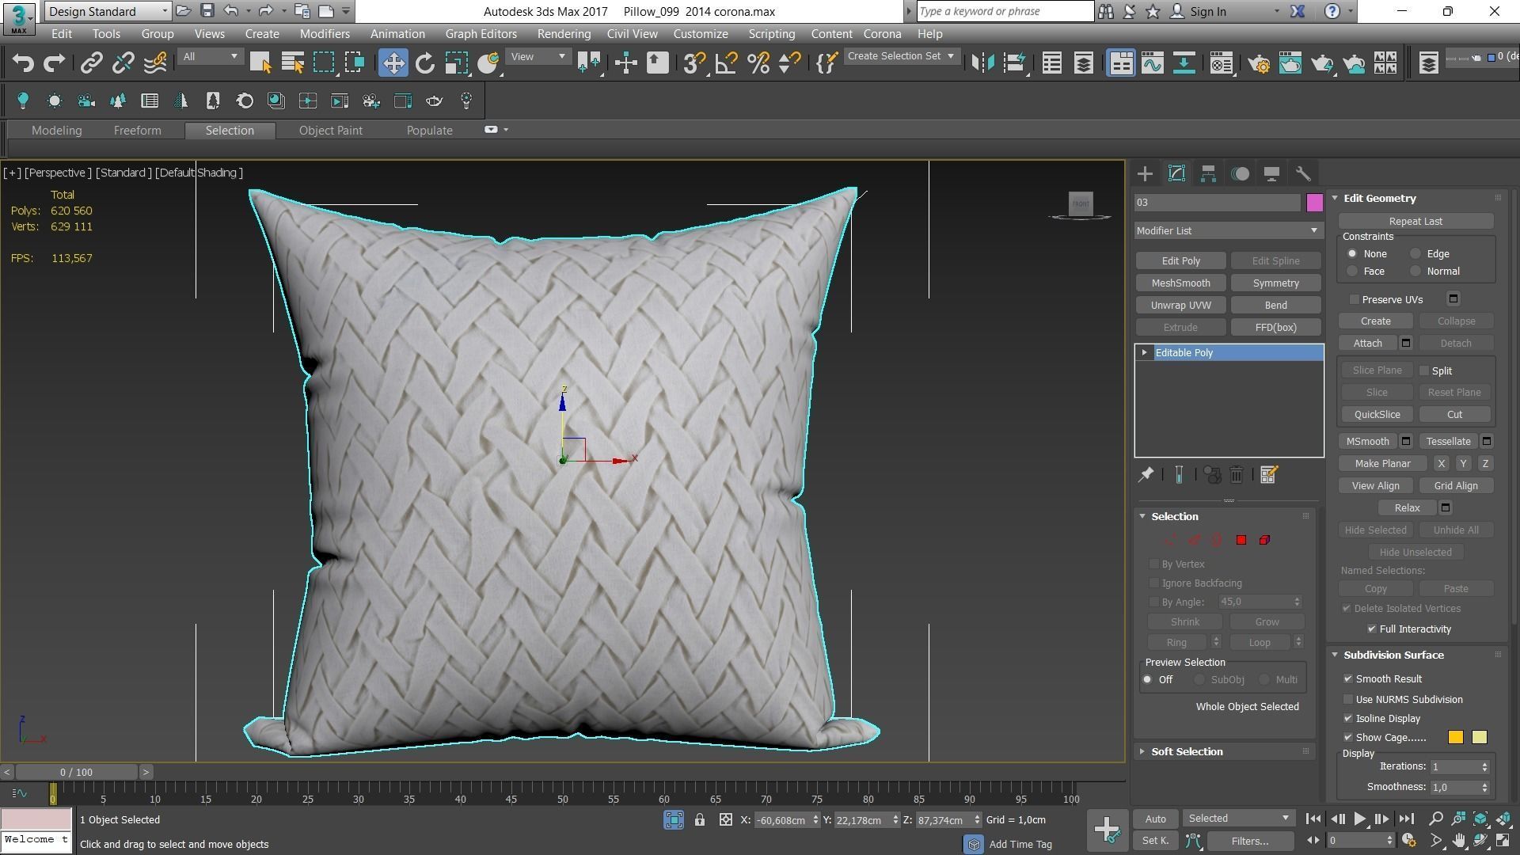Viewport: 1520px width, 855px height.
Task: Toggle Show Cage checkbox
Action: [1348, 738]
